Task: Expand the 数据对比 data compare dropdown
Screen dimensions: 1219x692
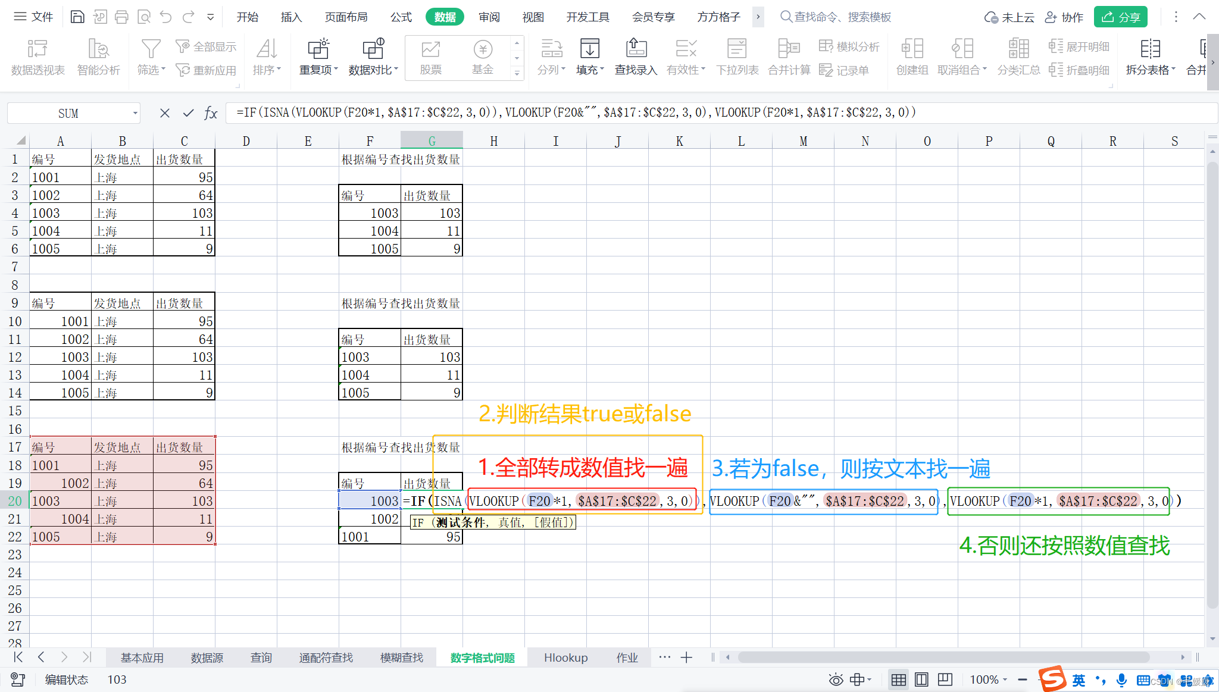Action: [x=373, y=58]
